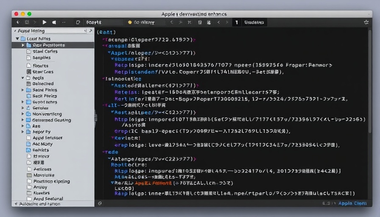Switch to the 'Guidelies' tab

pos(254,22)
